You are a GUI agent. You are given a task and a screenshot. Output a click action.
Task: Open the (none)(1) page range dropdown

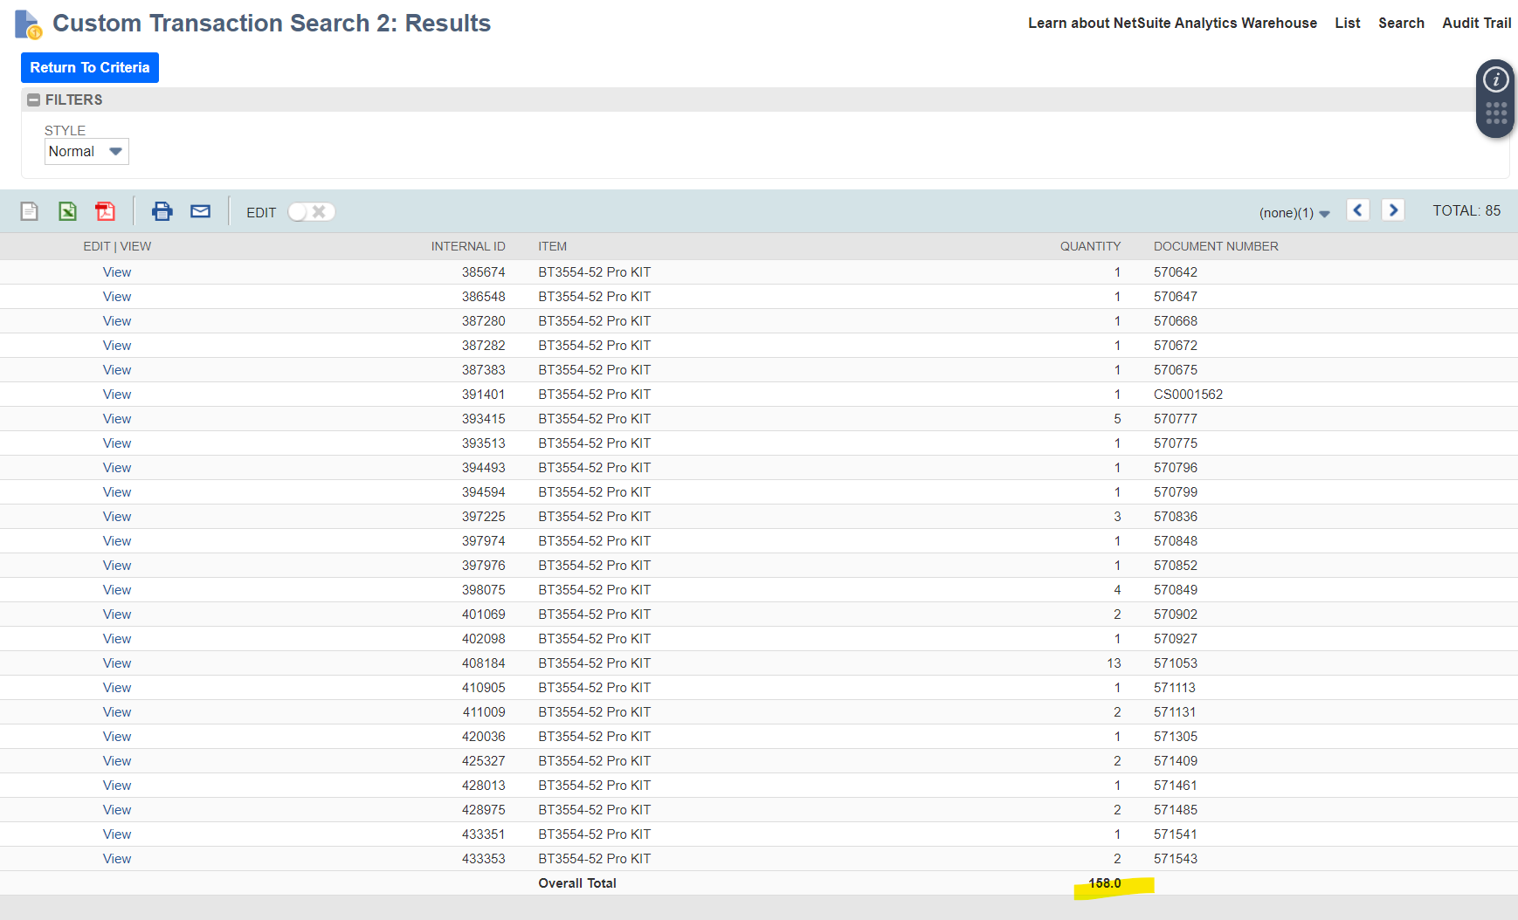tap(1294, 213)
